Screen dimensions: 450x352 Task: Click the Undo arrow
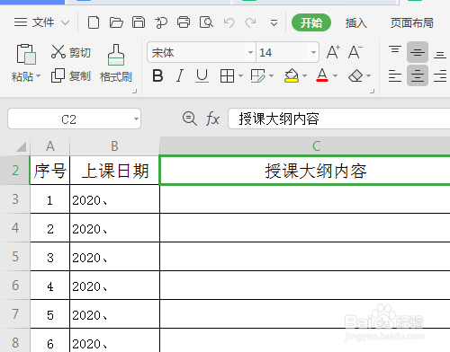[x=229, y=22]
